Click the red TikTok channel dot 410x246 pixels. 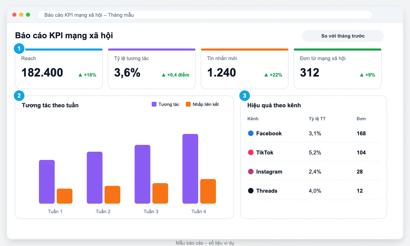251,152
